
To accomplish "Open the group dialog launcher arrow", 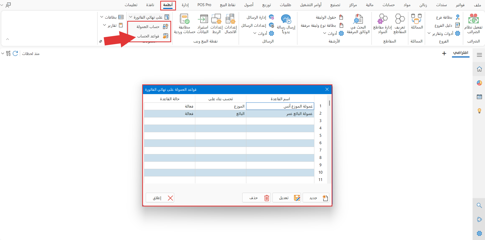I will tap(101, 41).
